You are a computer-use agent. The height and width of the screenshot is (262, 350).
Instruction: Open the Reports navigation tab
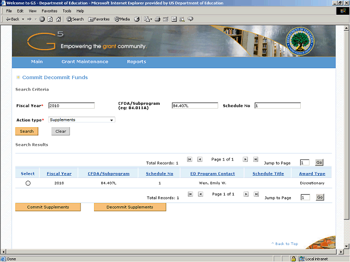[137, 62]
